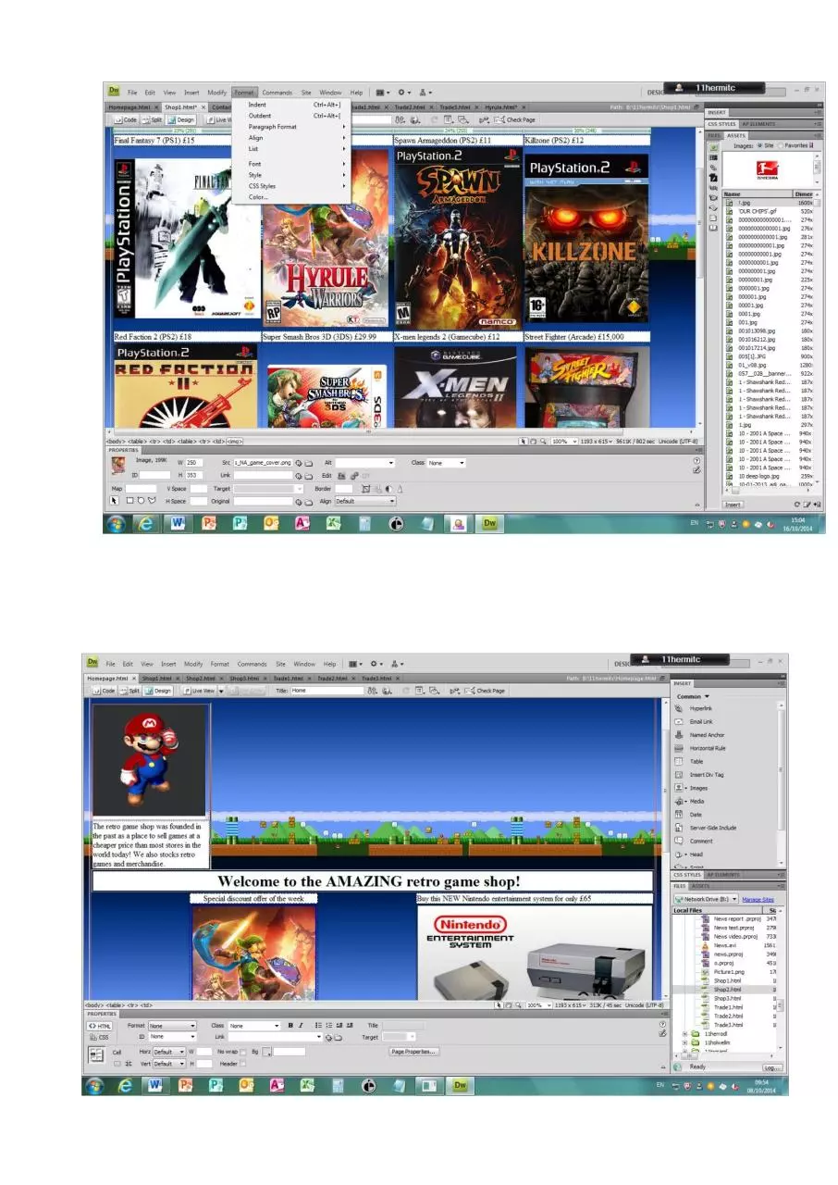Click the Email Link icon in Insert panel
The image size is (838, 1185).
680,721
